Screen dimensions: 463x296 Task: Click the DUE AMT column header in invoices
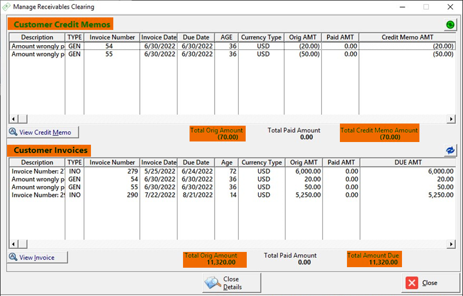[408, 163]
